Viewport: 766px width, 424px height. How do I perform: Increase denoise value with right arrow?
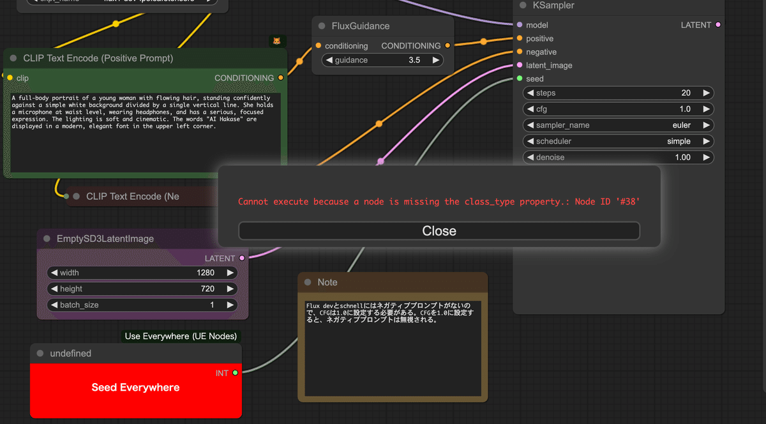point(706,157)
